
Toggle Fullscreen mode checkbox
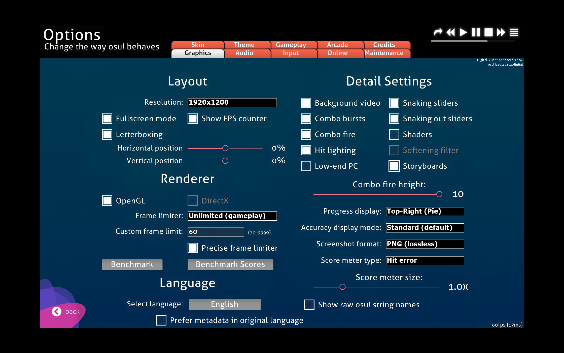tap(107, 119)
